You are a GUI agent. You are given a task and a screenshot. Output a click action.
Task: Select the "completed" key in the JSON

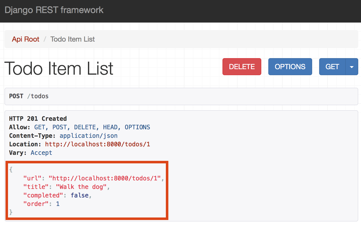pyautogui.click(x=43, y=195)
